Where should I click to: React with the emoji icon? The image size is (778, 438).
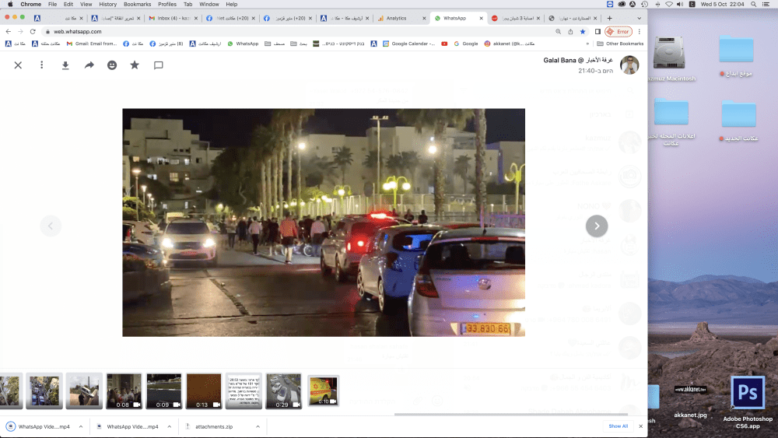112,65
